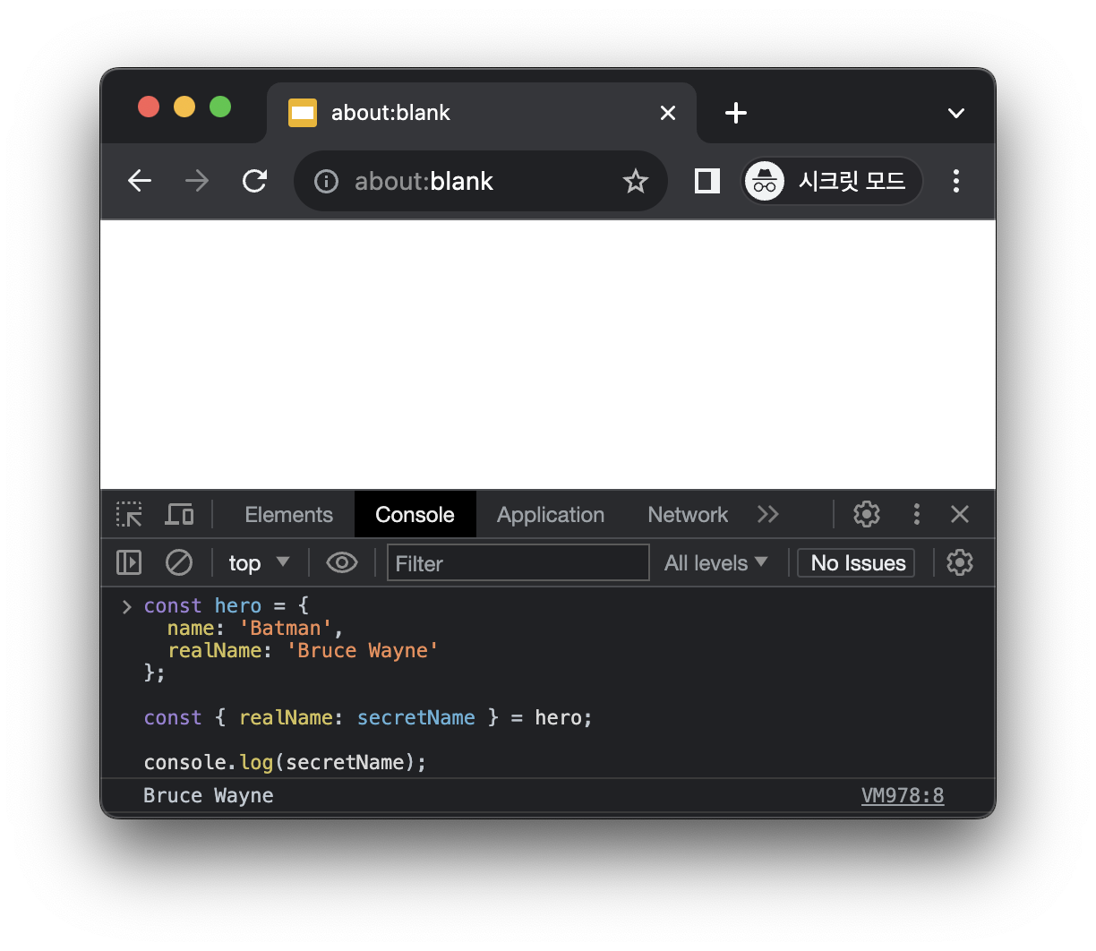Activate the inspect element picker tool
The height and width of the screenshot is (951, 1096).
click(129, 514)
